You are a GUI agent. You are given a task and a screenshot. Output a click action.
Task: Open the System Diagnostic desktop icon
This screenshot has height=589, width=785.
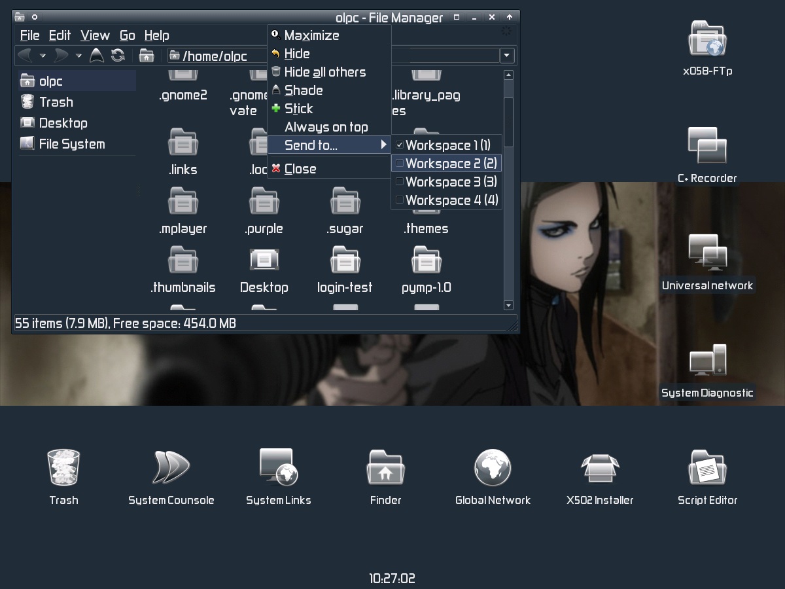click(707, 360)
